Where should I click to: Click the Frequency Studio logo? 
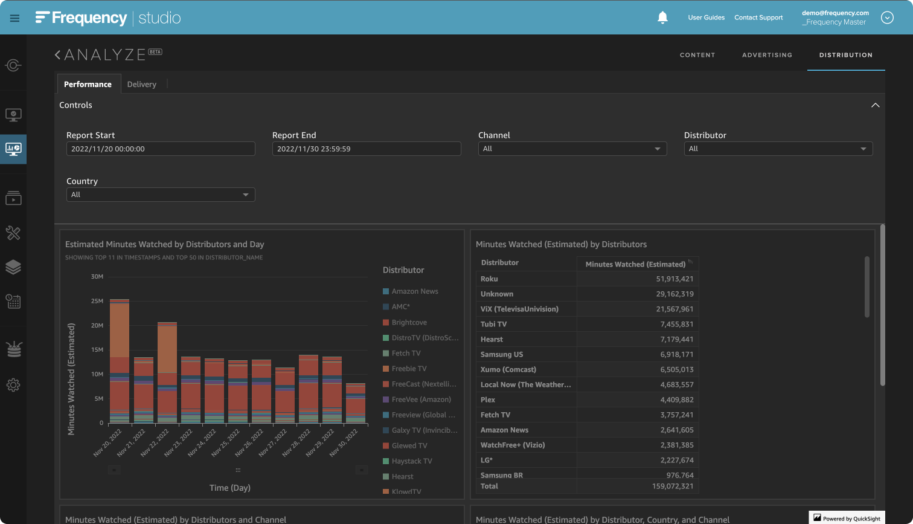pos(108,18)
